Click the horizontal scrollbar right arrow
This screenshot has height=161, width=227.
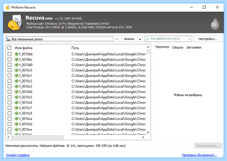tap(143, 137)
